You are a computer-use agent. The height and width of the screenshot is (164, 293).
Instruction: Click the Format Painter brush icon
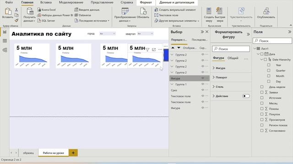pyautogui.click(x=16, y=20)
